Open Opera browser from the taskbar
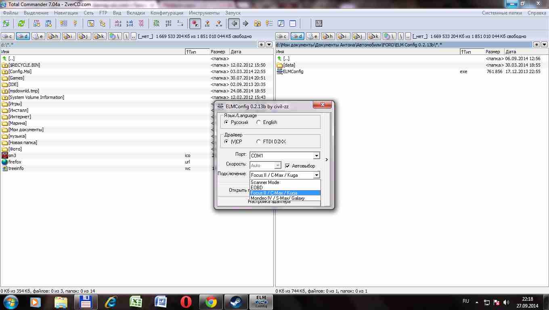The image size is (549, 310). (186, 302)
